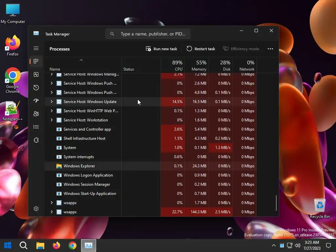Select the Processes sidebar icon
This screenshot has height=252, width=336.
[36, 61]
